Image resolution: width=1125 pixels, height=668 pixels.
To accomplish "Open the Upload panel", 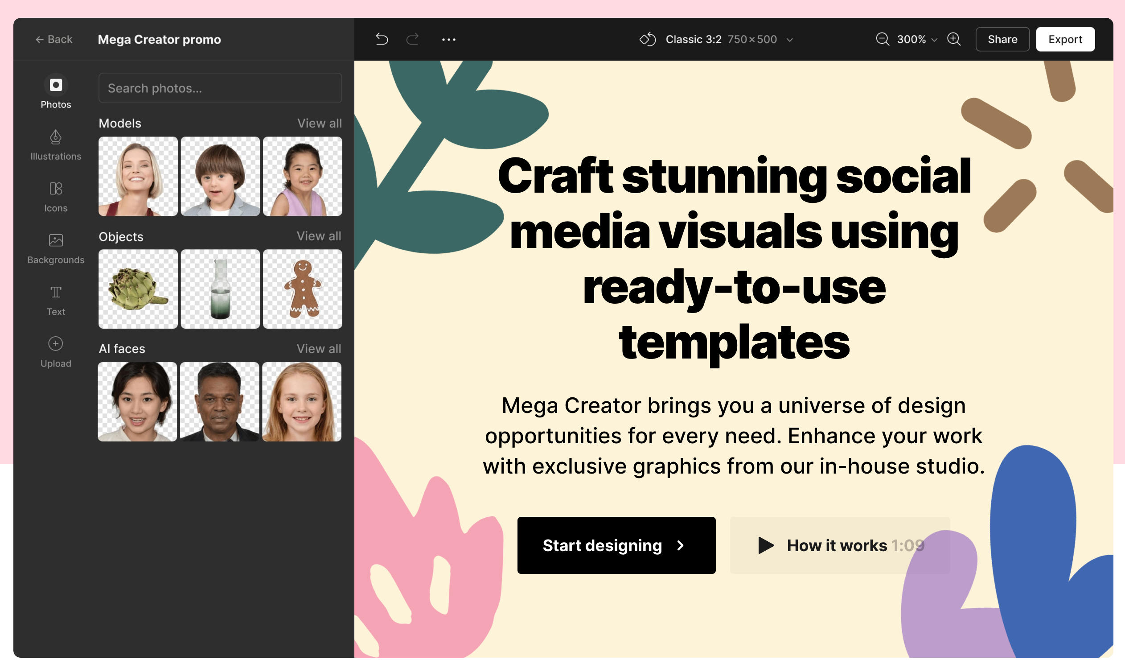I will (56, 352).
